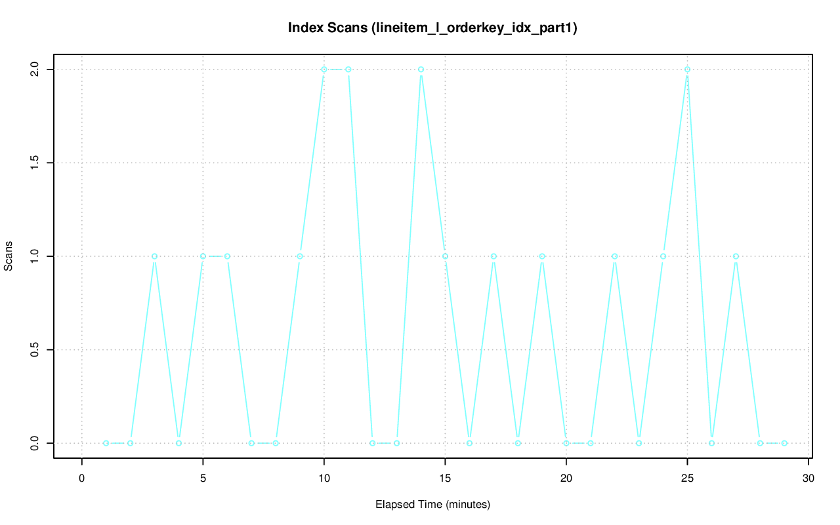This screenshot has width=840, height=525.
Task: Click the data point at minute 27
Action: [x=736, y=256]
